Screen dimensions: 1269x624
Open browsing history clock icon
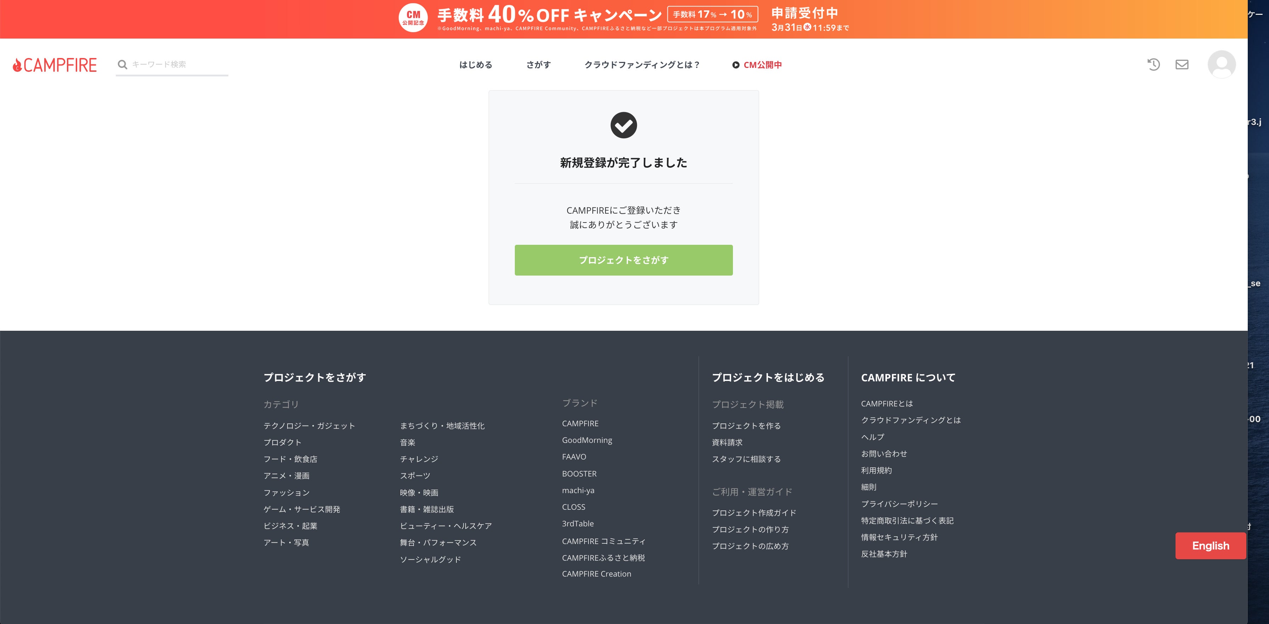pyautogui.click(x=1153, y=64)
